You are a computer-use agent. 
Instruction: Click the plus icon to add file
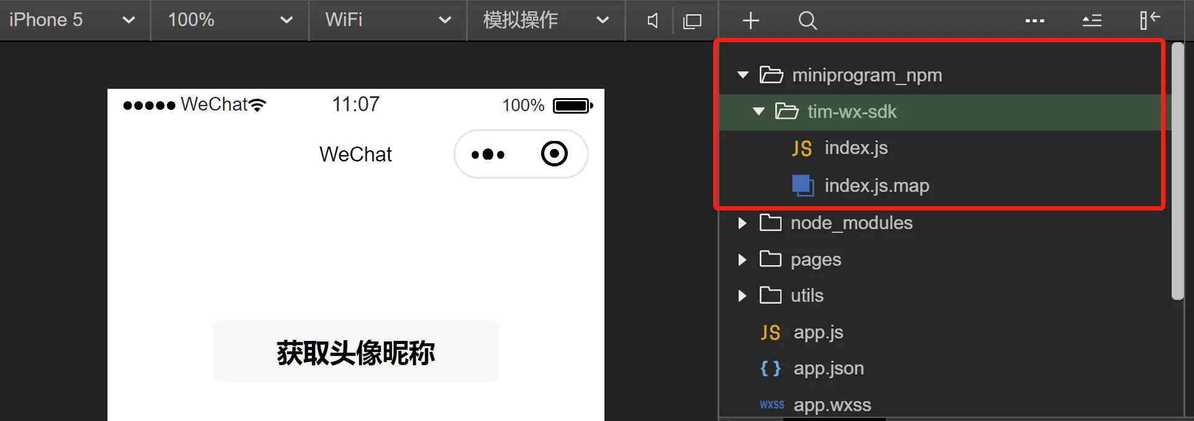pyautogui.click(x=751, y=20)
